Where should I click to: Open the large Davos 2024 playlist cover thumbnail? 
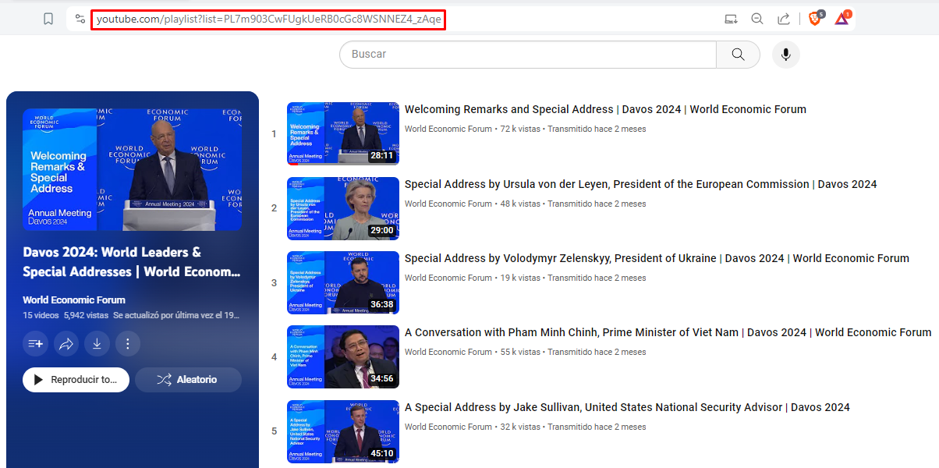coord(133,169)
